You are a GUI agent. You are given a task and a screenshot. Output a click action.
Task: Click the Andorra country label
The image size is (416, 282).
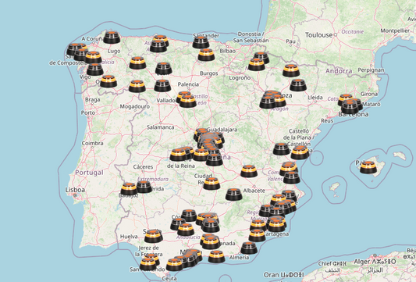[x=339, y=71]
